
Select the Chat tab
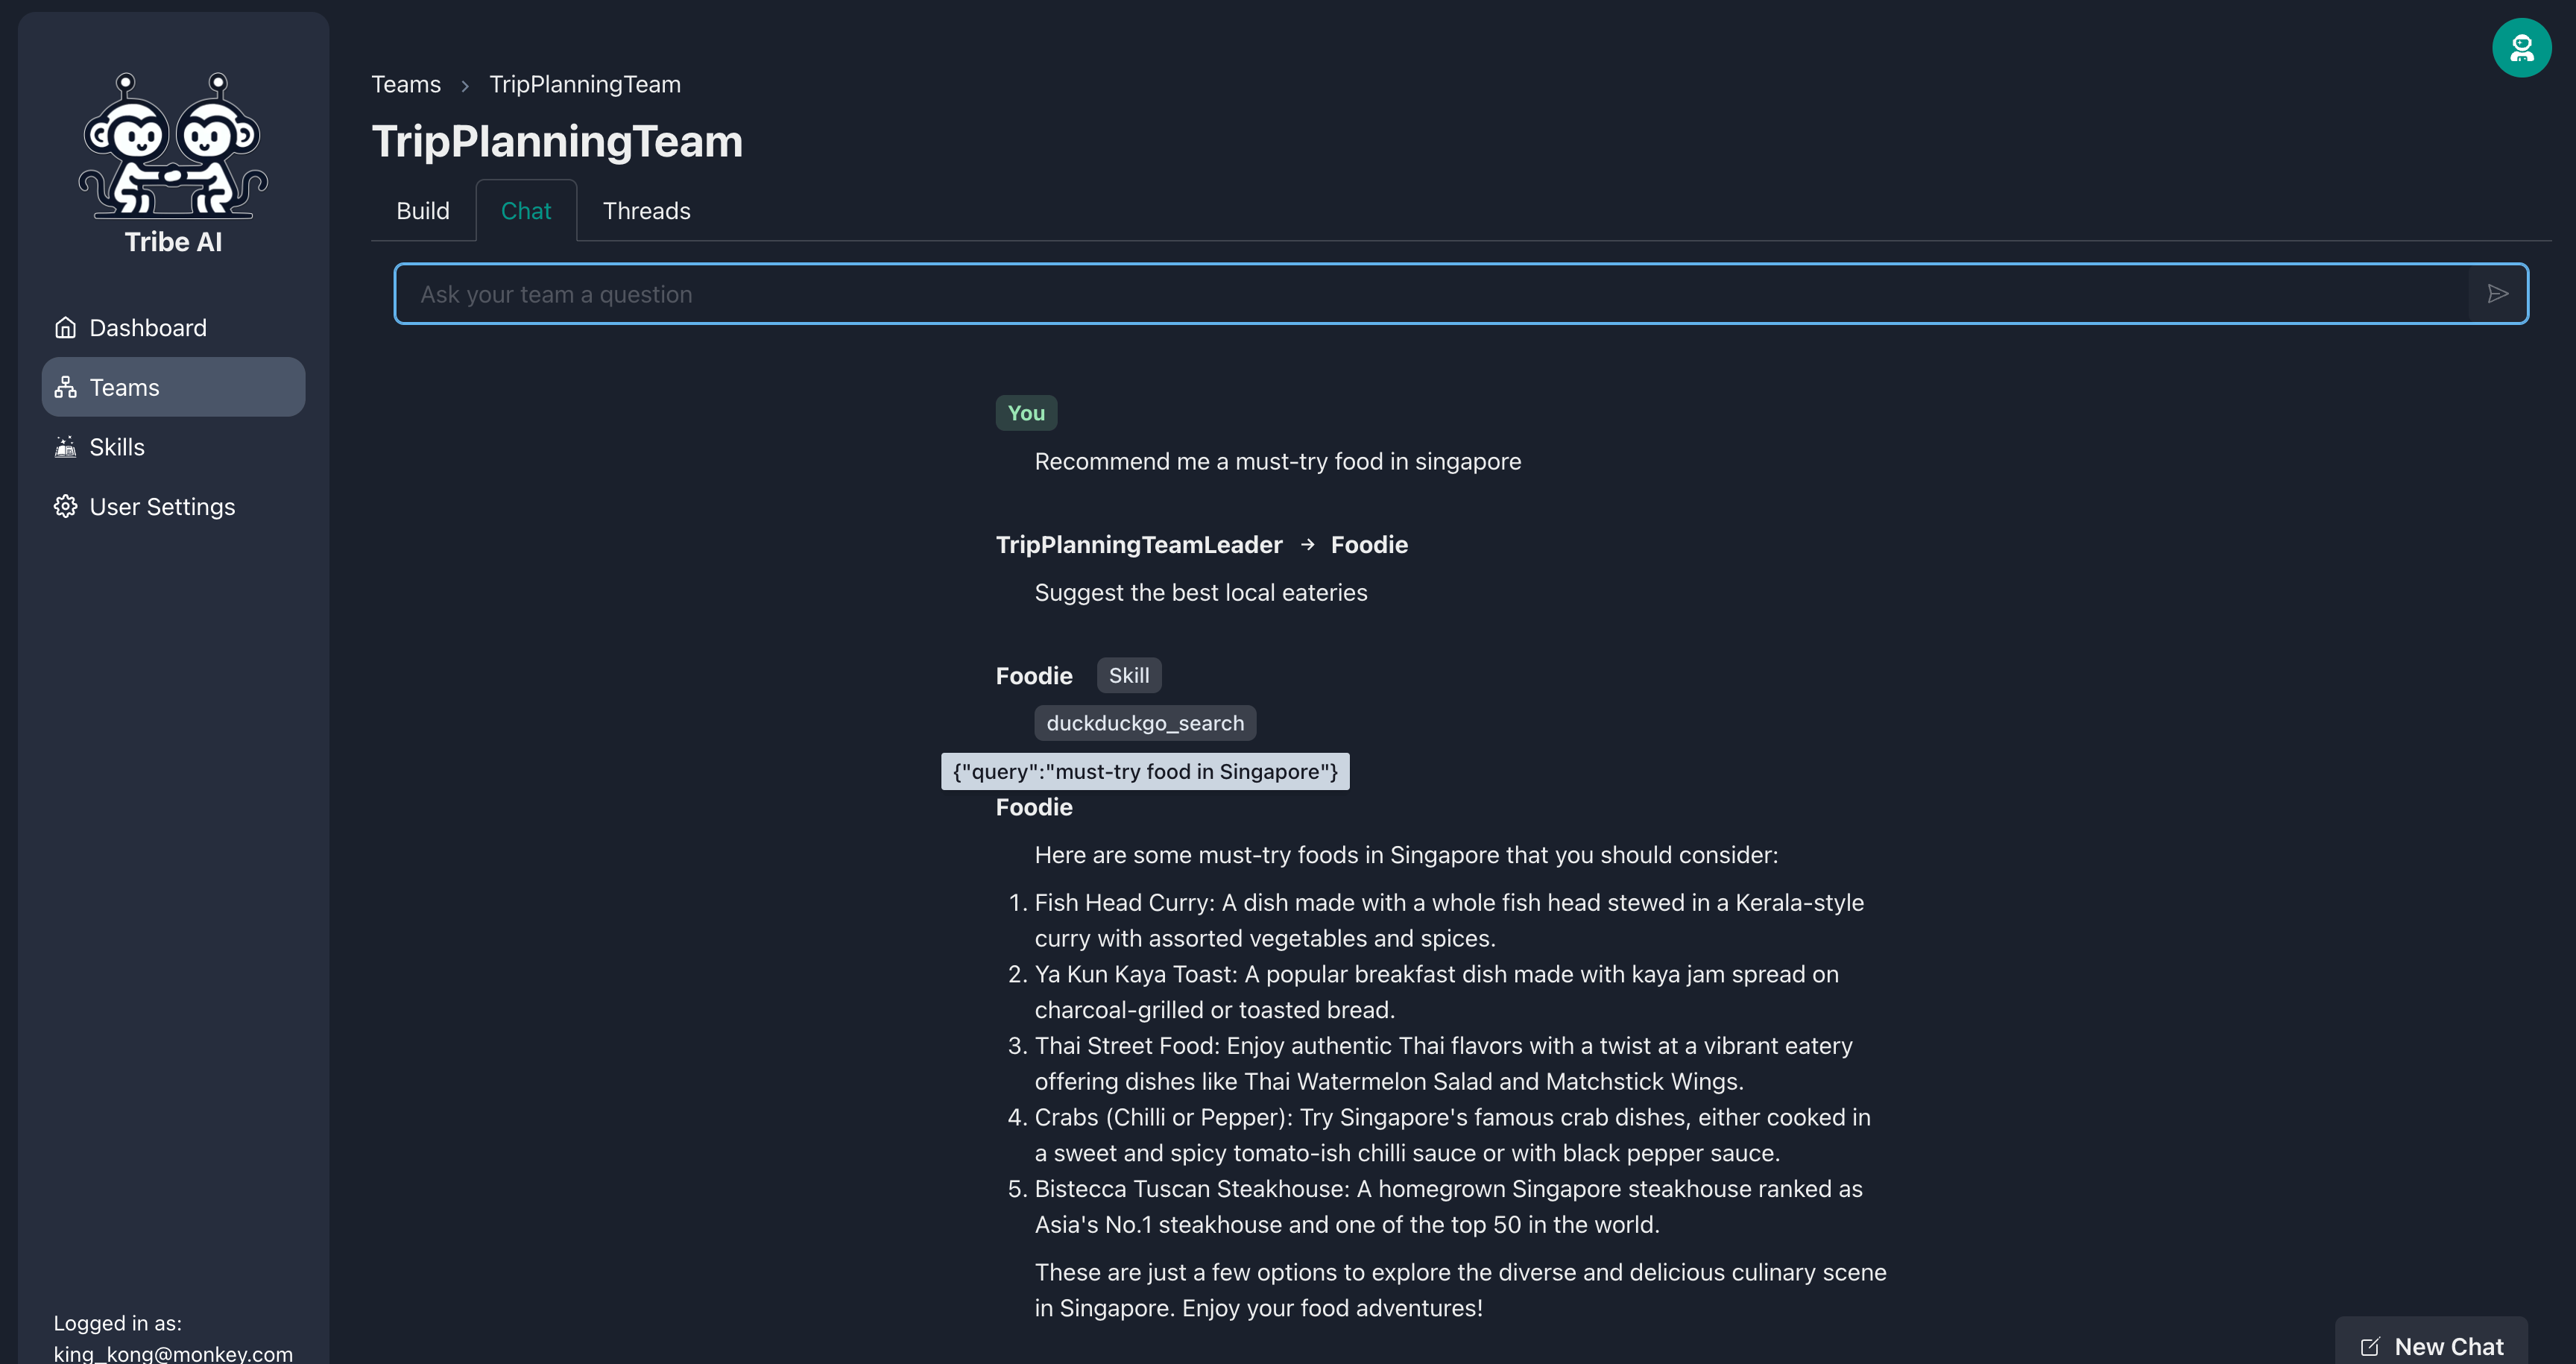pyautogui.click(x=526, y=211)
